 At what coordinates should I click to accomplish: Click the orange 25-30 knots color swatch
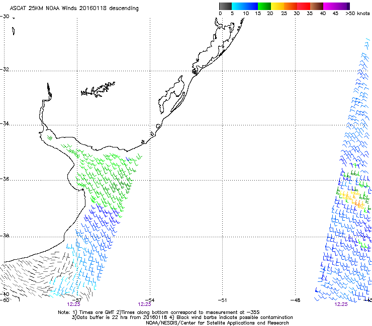291,6
